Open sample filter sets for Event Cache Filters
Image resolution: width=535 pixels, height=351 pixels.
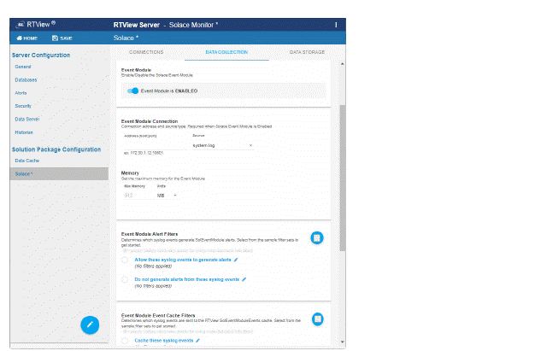click(x=316, y=319)
